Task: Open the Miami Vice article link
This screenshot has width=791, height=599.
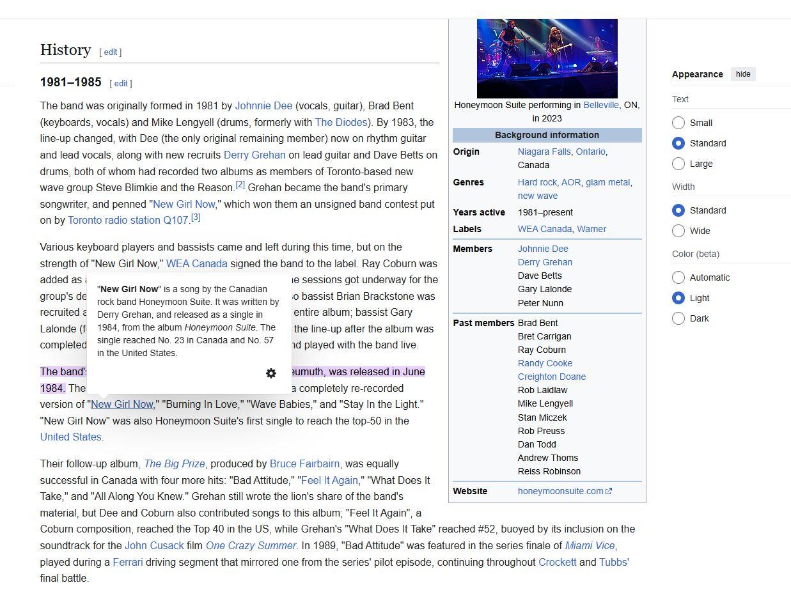Action: (x=590, y=546)
